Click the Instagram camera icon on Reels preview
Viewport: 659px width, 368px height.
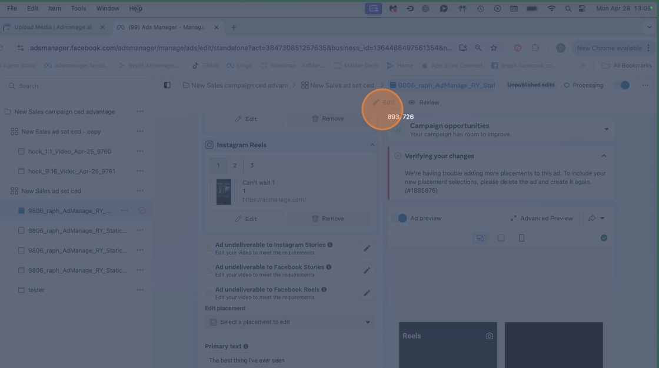[x=489, y=336]
